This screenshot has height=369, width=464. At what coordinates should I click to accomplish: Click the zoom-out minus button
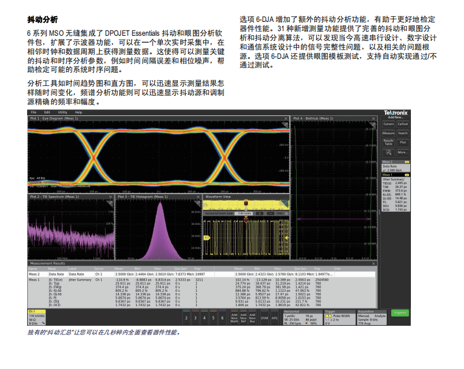click(271, 213)
